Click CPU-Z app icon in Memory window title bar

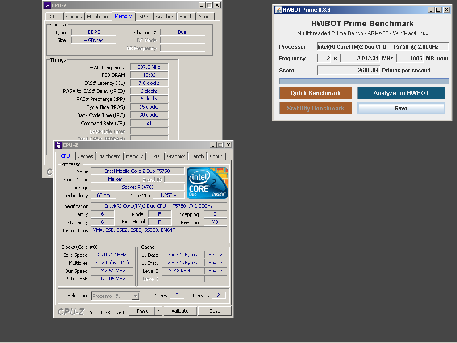tap(47, 5)
